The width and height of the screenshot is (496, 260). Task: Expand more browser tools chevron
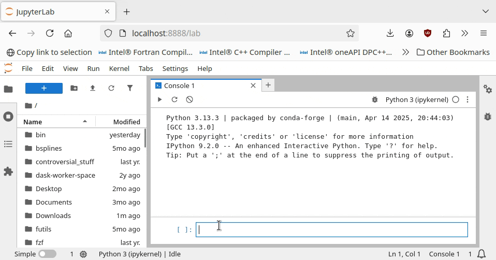coord(465,33)
